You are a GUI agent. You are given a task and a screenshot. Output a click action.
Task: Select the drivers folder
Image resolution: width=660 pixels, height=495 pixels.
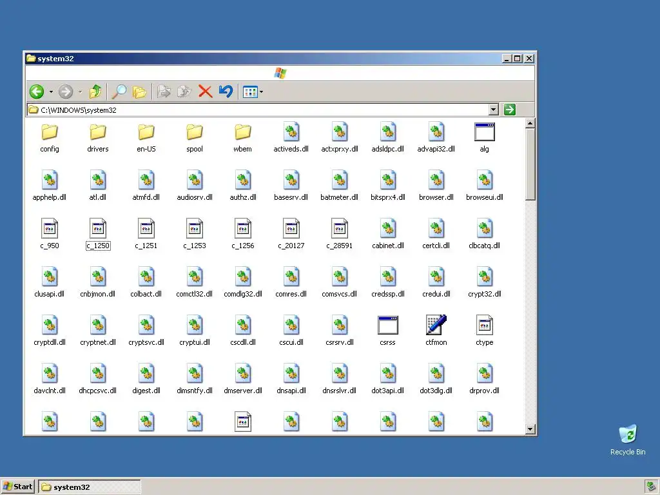click(x=98, y=139)
